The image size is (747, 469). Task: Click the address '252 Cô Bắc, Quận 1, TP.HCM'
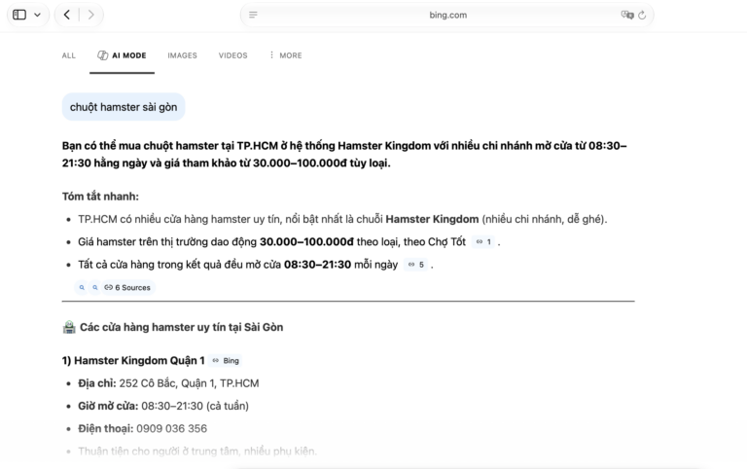click(189, 383)
